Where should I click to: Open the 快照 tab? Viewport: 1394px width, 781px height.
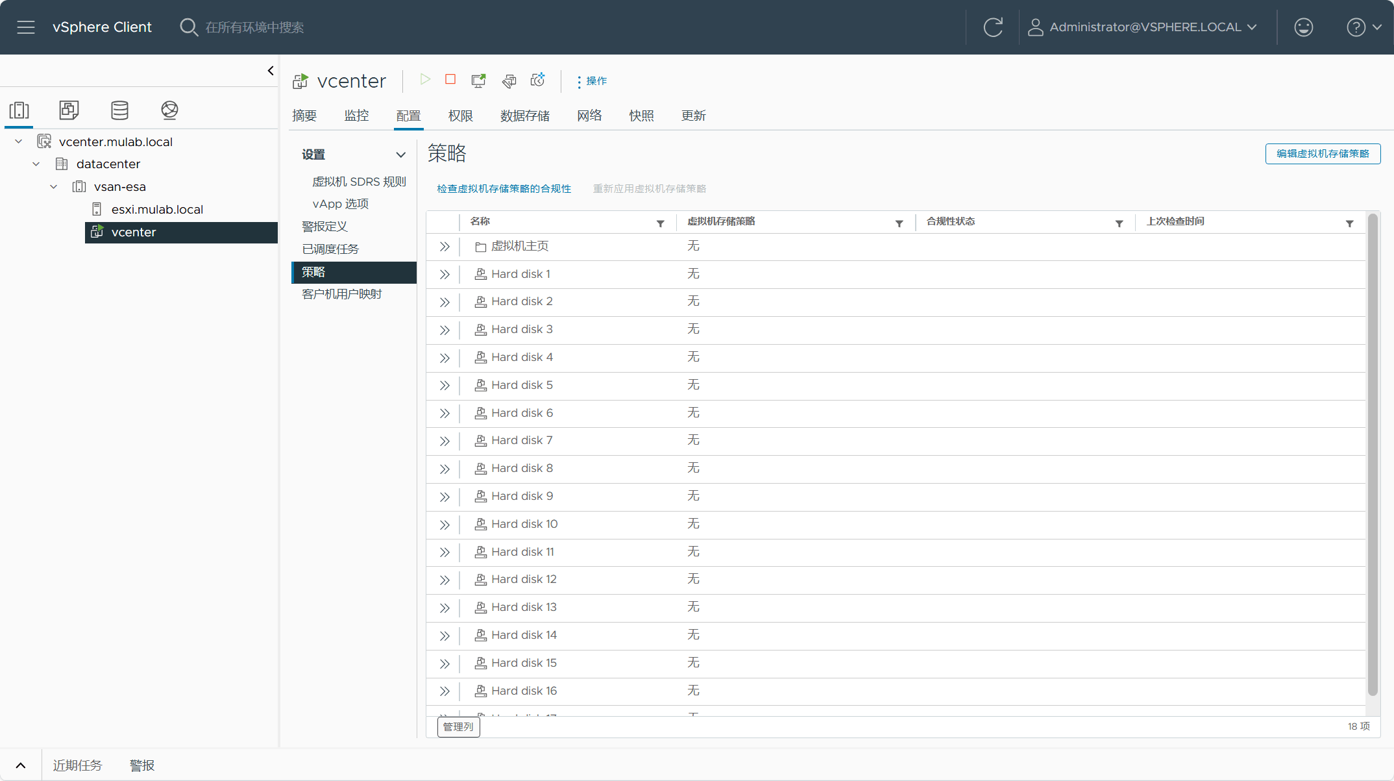pyautogui.click(x=641, y=116)
